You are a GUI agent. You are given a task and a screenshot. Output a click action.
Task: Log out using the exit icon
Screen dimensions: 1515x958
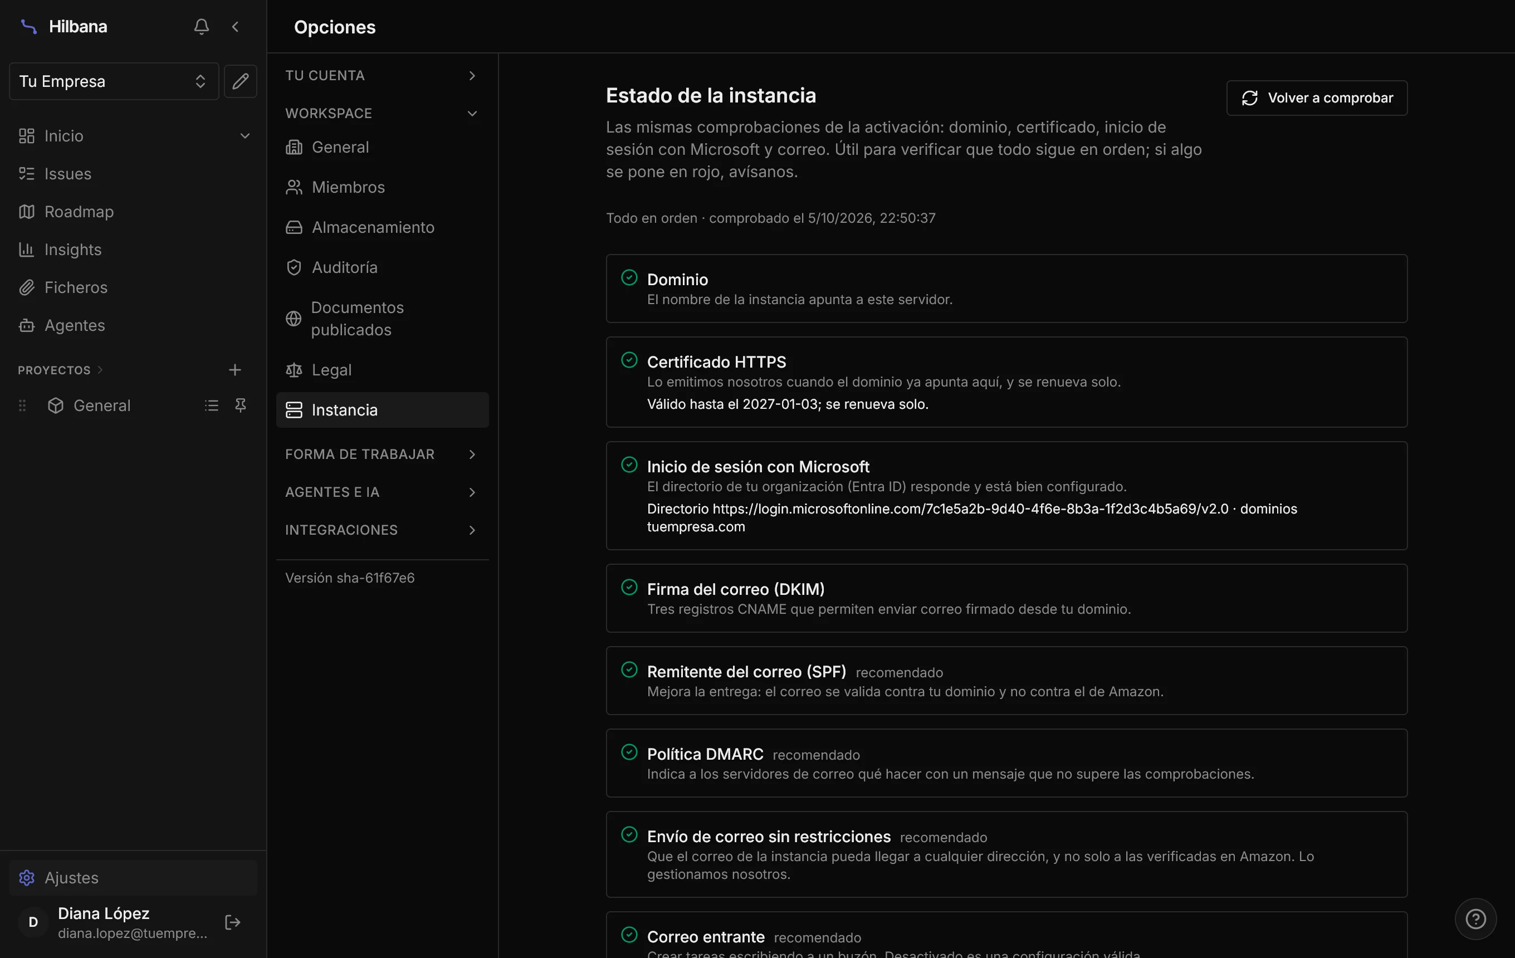pos(233,922)
